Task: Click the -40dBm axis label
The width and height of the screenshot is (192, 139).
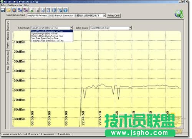Action: (x=19, y=71)
